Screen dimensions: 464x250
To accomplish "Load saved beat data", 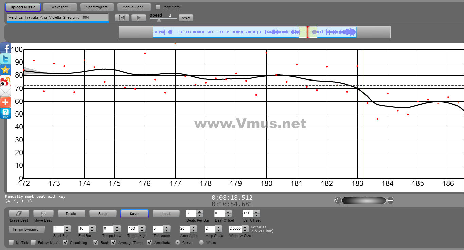I will pyautogui.click(x=166, y=214).
